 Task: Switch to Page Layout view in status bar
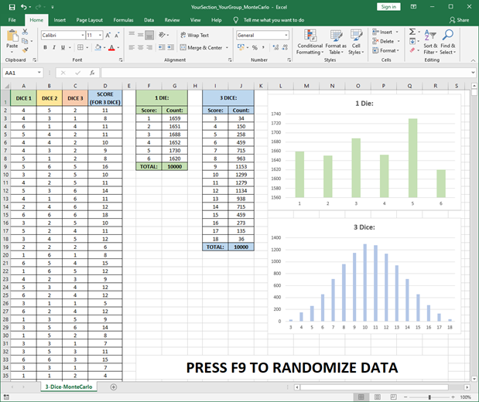378,397
